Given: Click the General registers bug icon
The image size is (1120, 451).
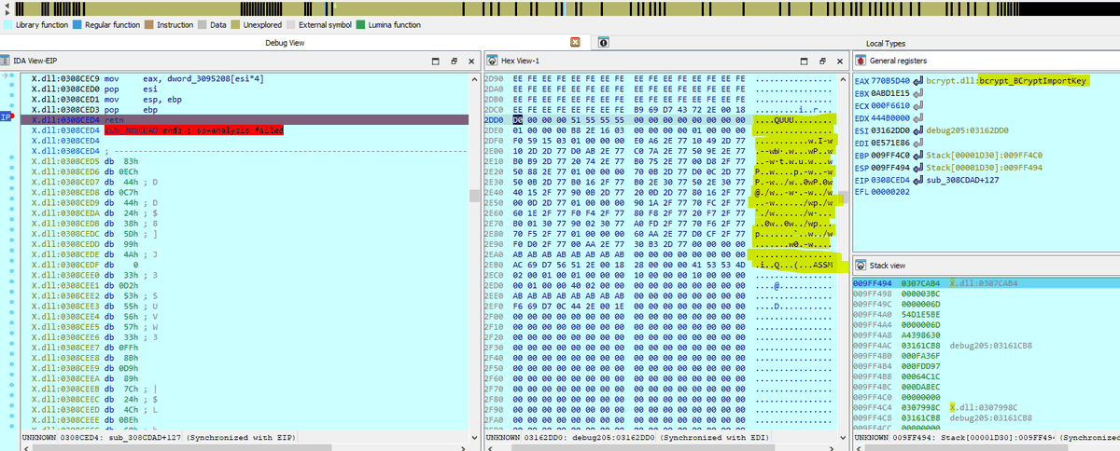Looking at the screenshot, I should [861, 61].
